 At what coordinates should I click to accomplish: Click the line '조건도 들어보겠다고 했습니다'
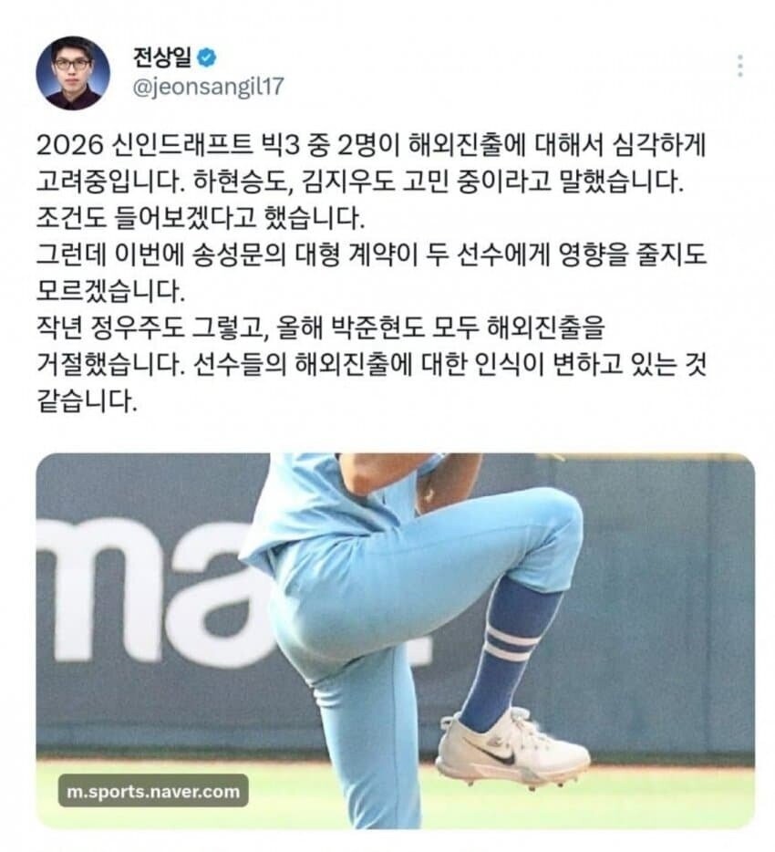coord(201,218)
